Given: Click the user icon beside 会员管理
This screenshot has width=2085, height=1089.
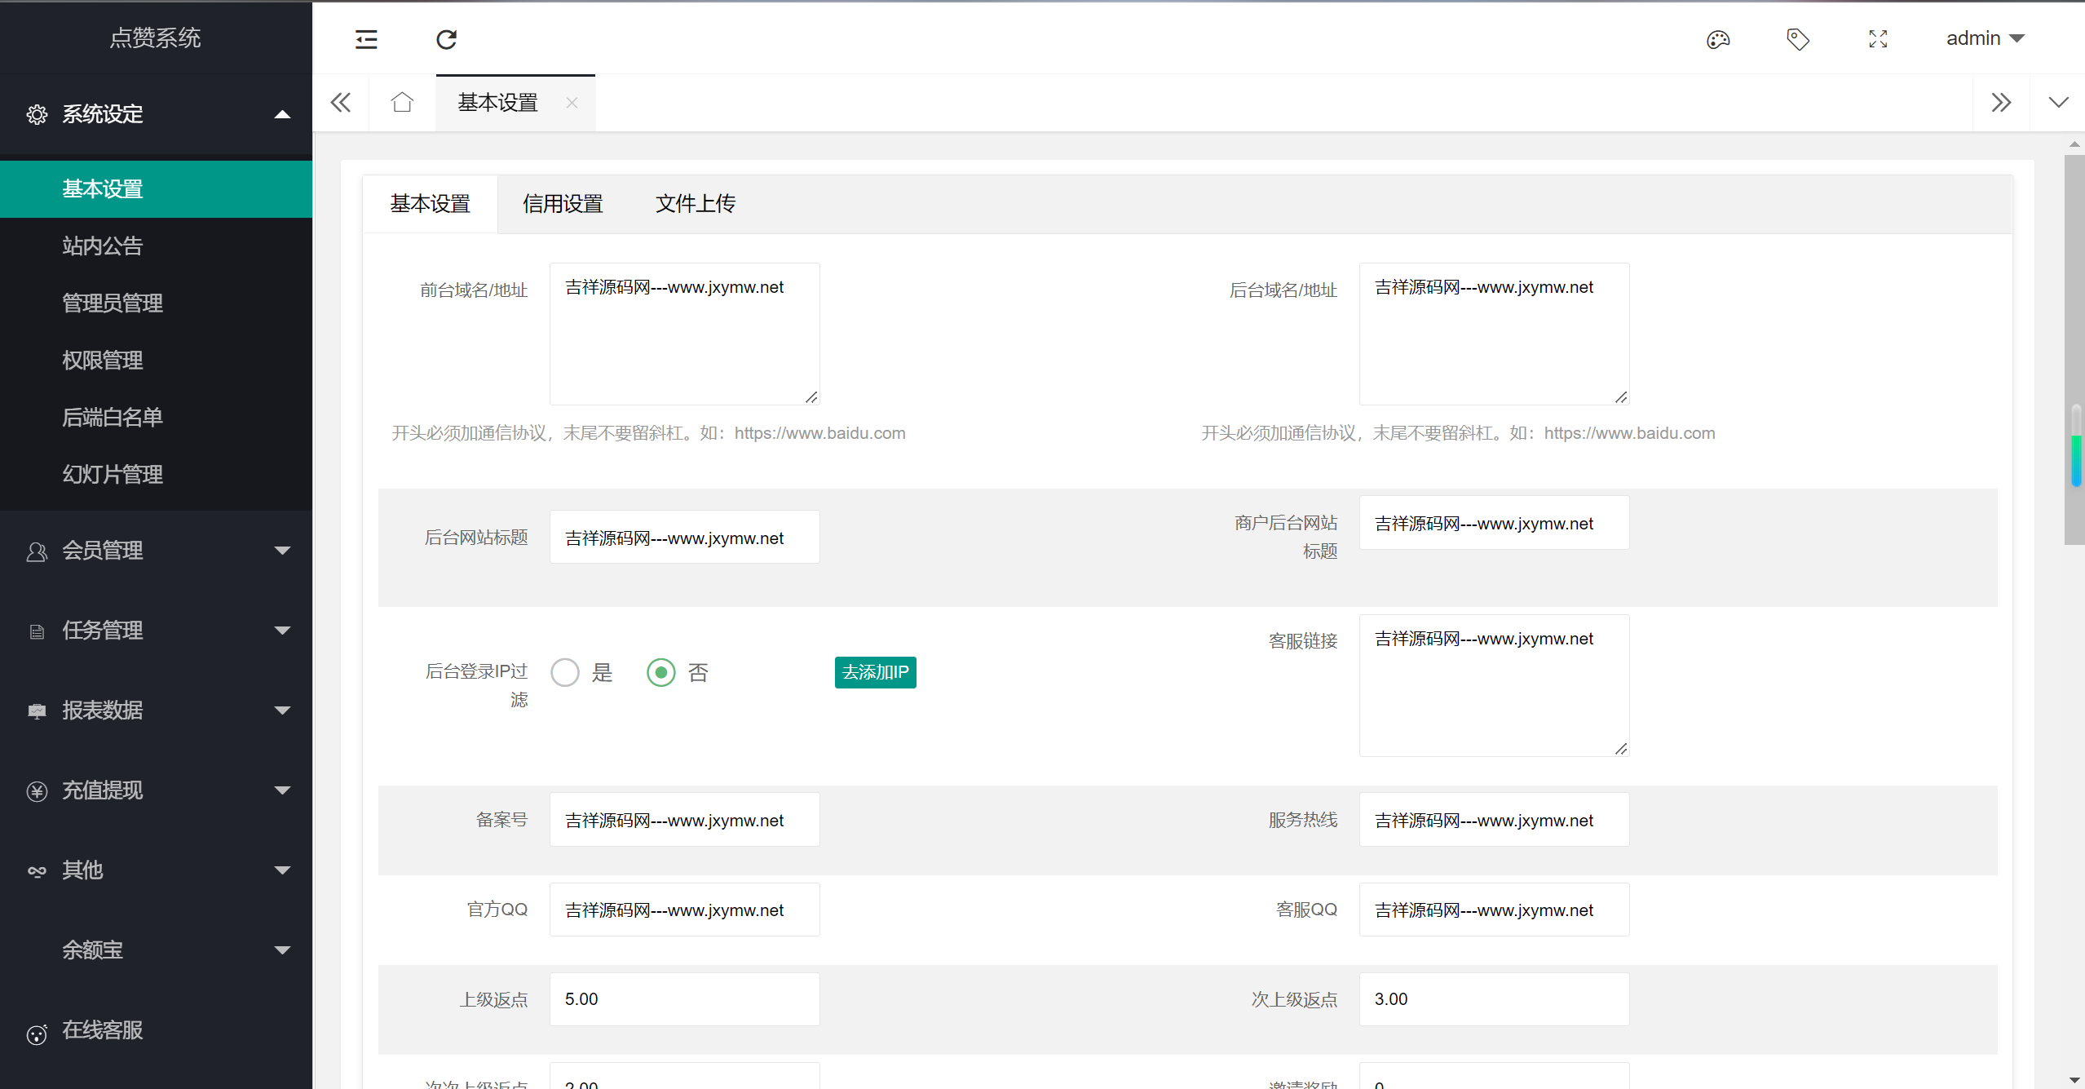Looking at the screenshot, I should pyautogui.click(x=37, y=551).
